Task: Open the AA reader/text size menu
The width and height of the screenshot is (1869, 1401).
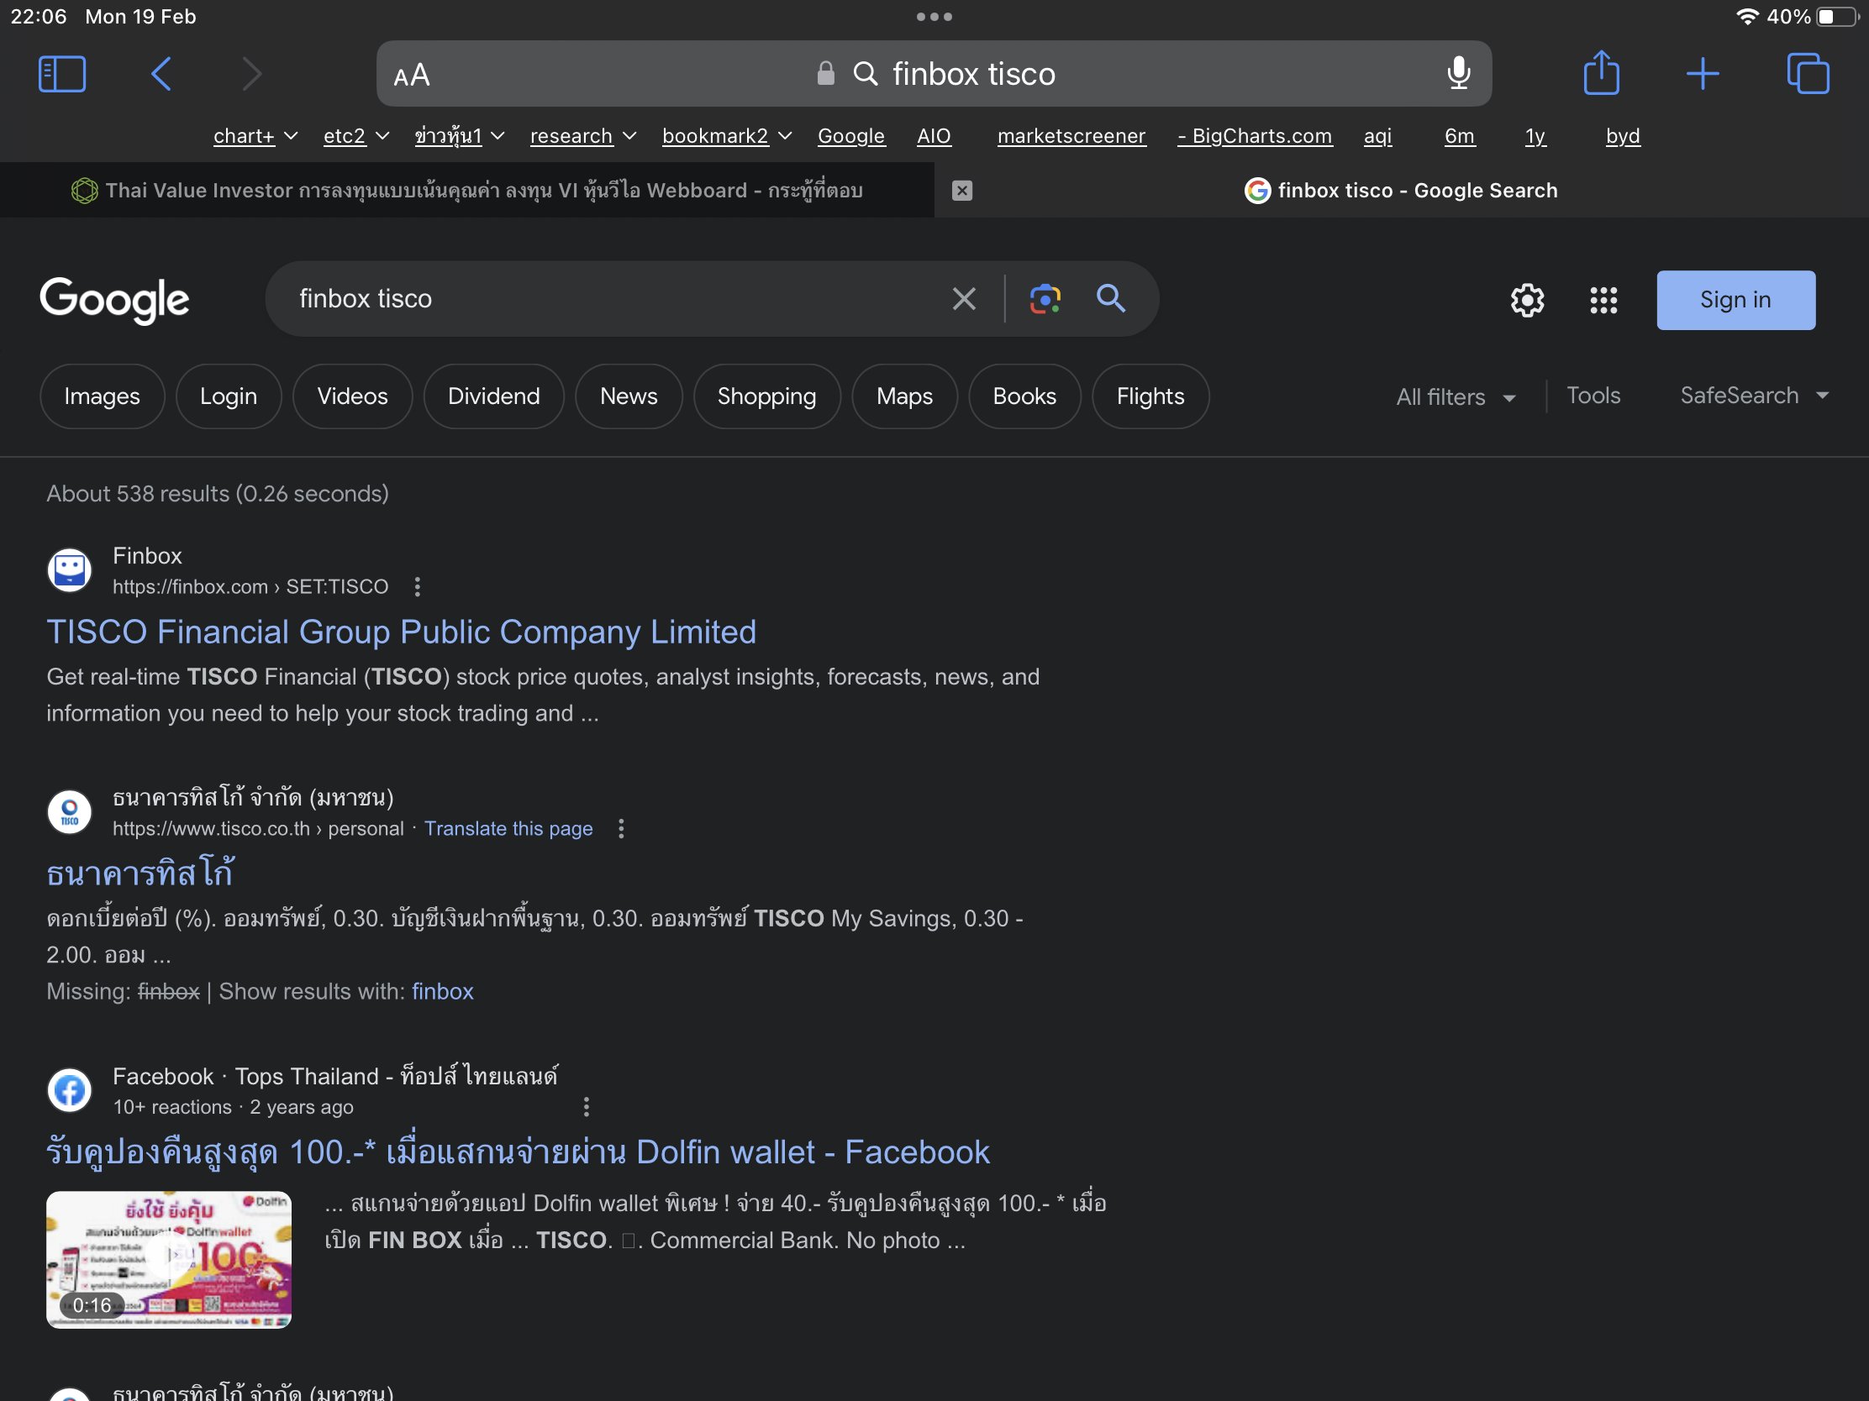Action: tap(412, 76)
